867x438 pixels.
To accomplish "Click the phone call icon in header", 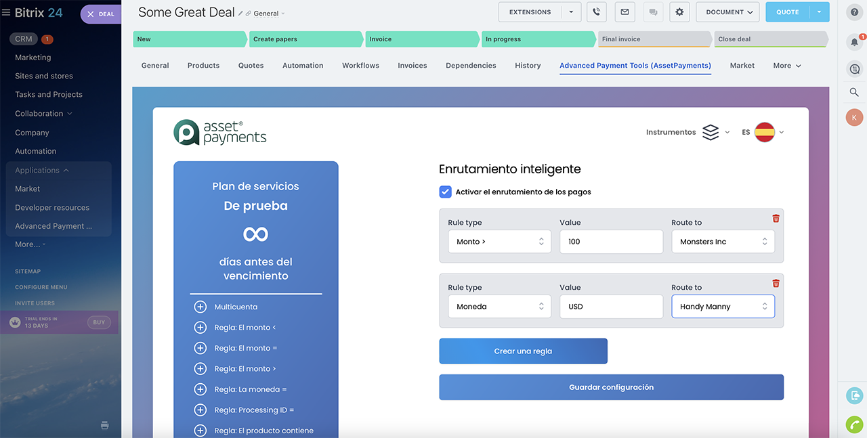I will click(597, 12).
